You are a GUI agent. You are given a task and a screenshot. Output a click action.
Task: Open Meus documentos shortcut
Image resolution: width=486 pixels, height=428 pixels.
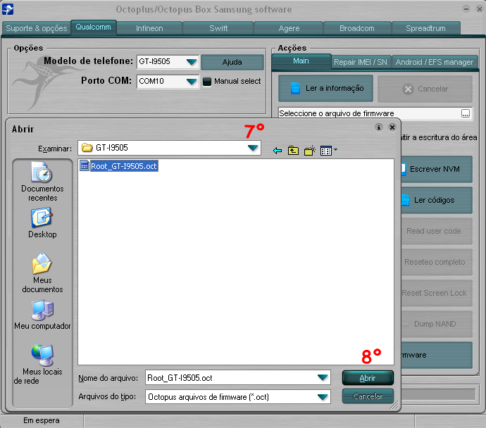42,273
